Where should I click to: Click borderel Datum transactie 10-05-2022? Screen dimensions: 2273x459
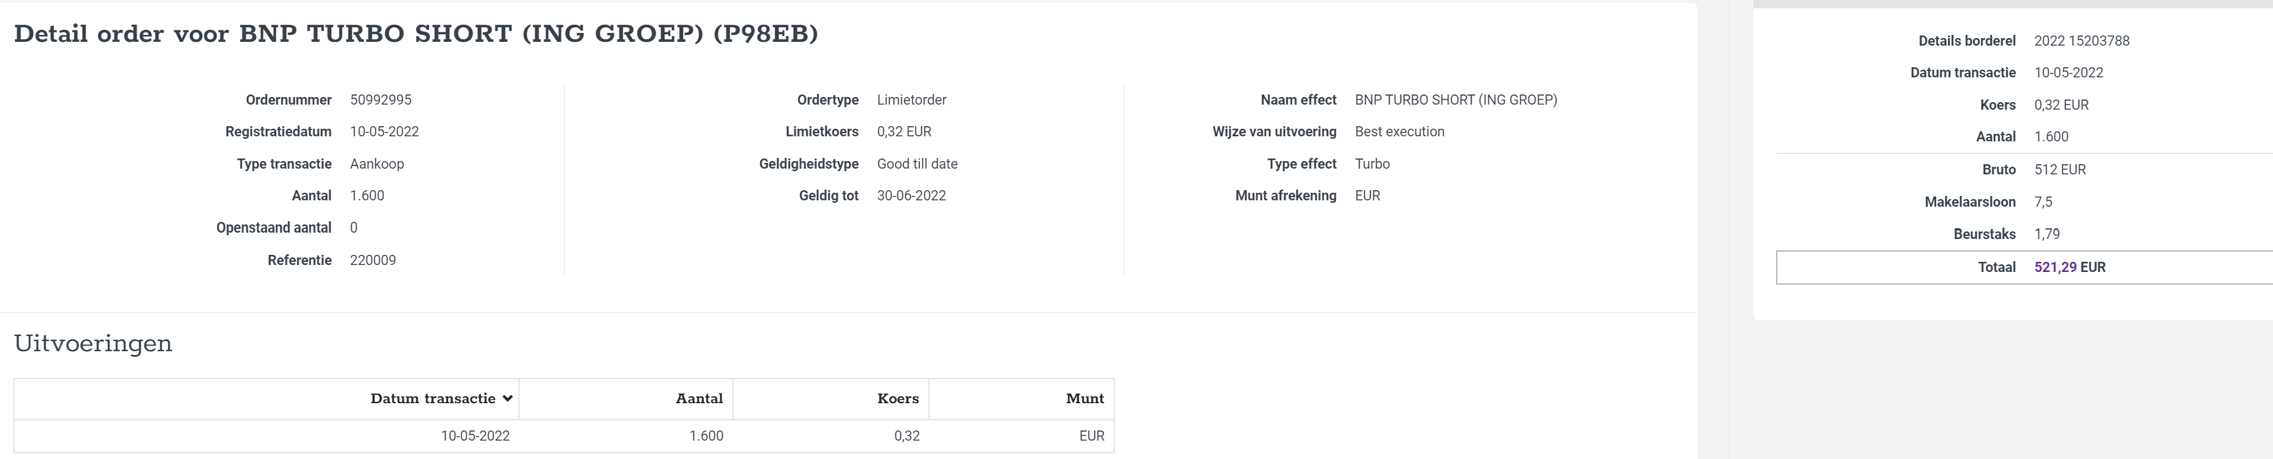pos(2068,73)
